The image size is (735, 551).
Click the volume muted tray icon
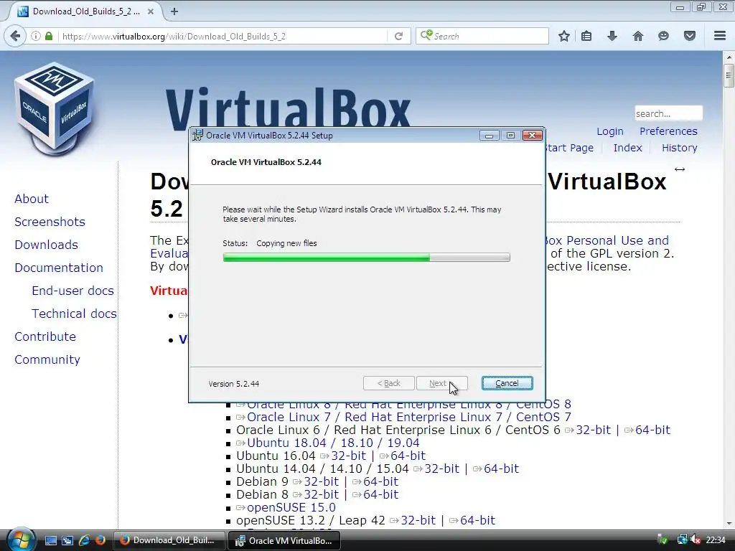(696, 540)
